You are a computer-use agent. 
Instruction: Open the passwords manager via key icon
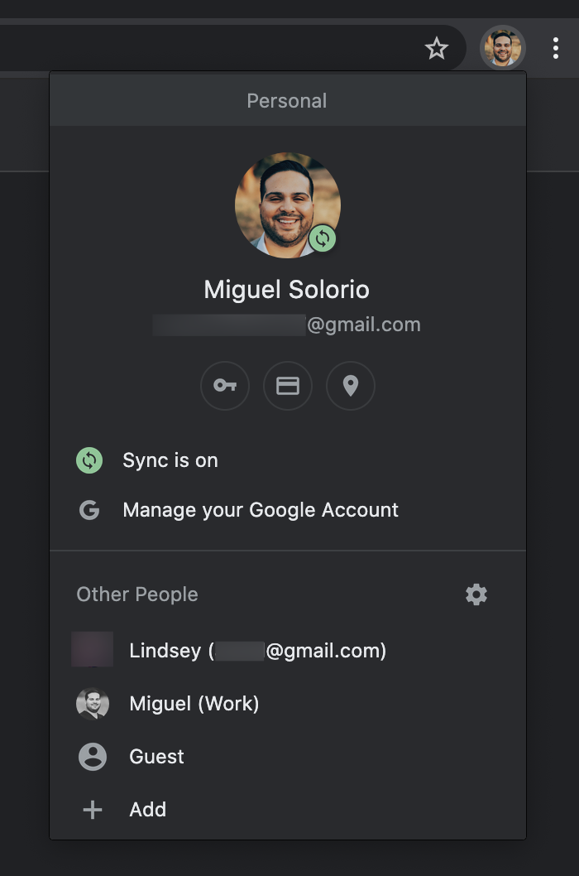[225, 386]
